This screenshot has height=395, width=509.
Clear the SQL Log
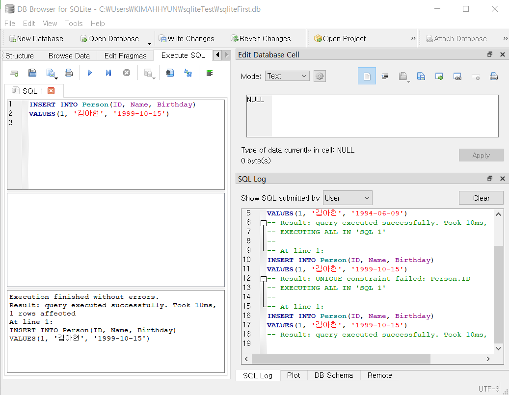481,198
